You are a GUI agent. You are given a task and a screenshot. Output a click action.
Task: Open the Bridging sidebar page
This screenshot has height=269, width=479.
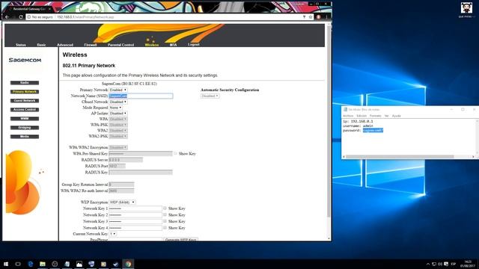[25, 128]
